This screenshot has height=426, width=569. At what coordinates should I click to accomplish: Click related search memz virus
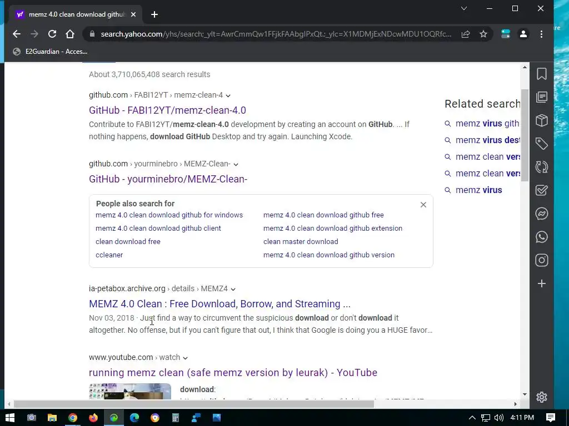(478, 190)
